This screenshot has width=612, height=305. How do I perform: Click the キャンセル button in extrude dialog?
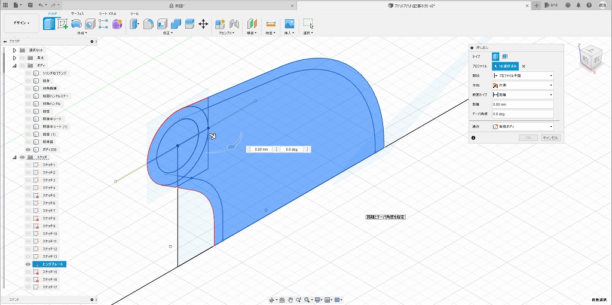pyautogui.click(x=550, y=138)
